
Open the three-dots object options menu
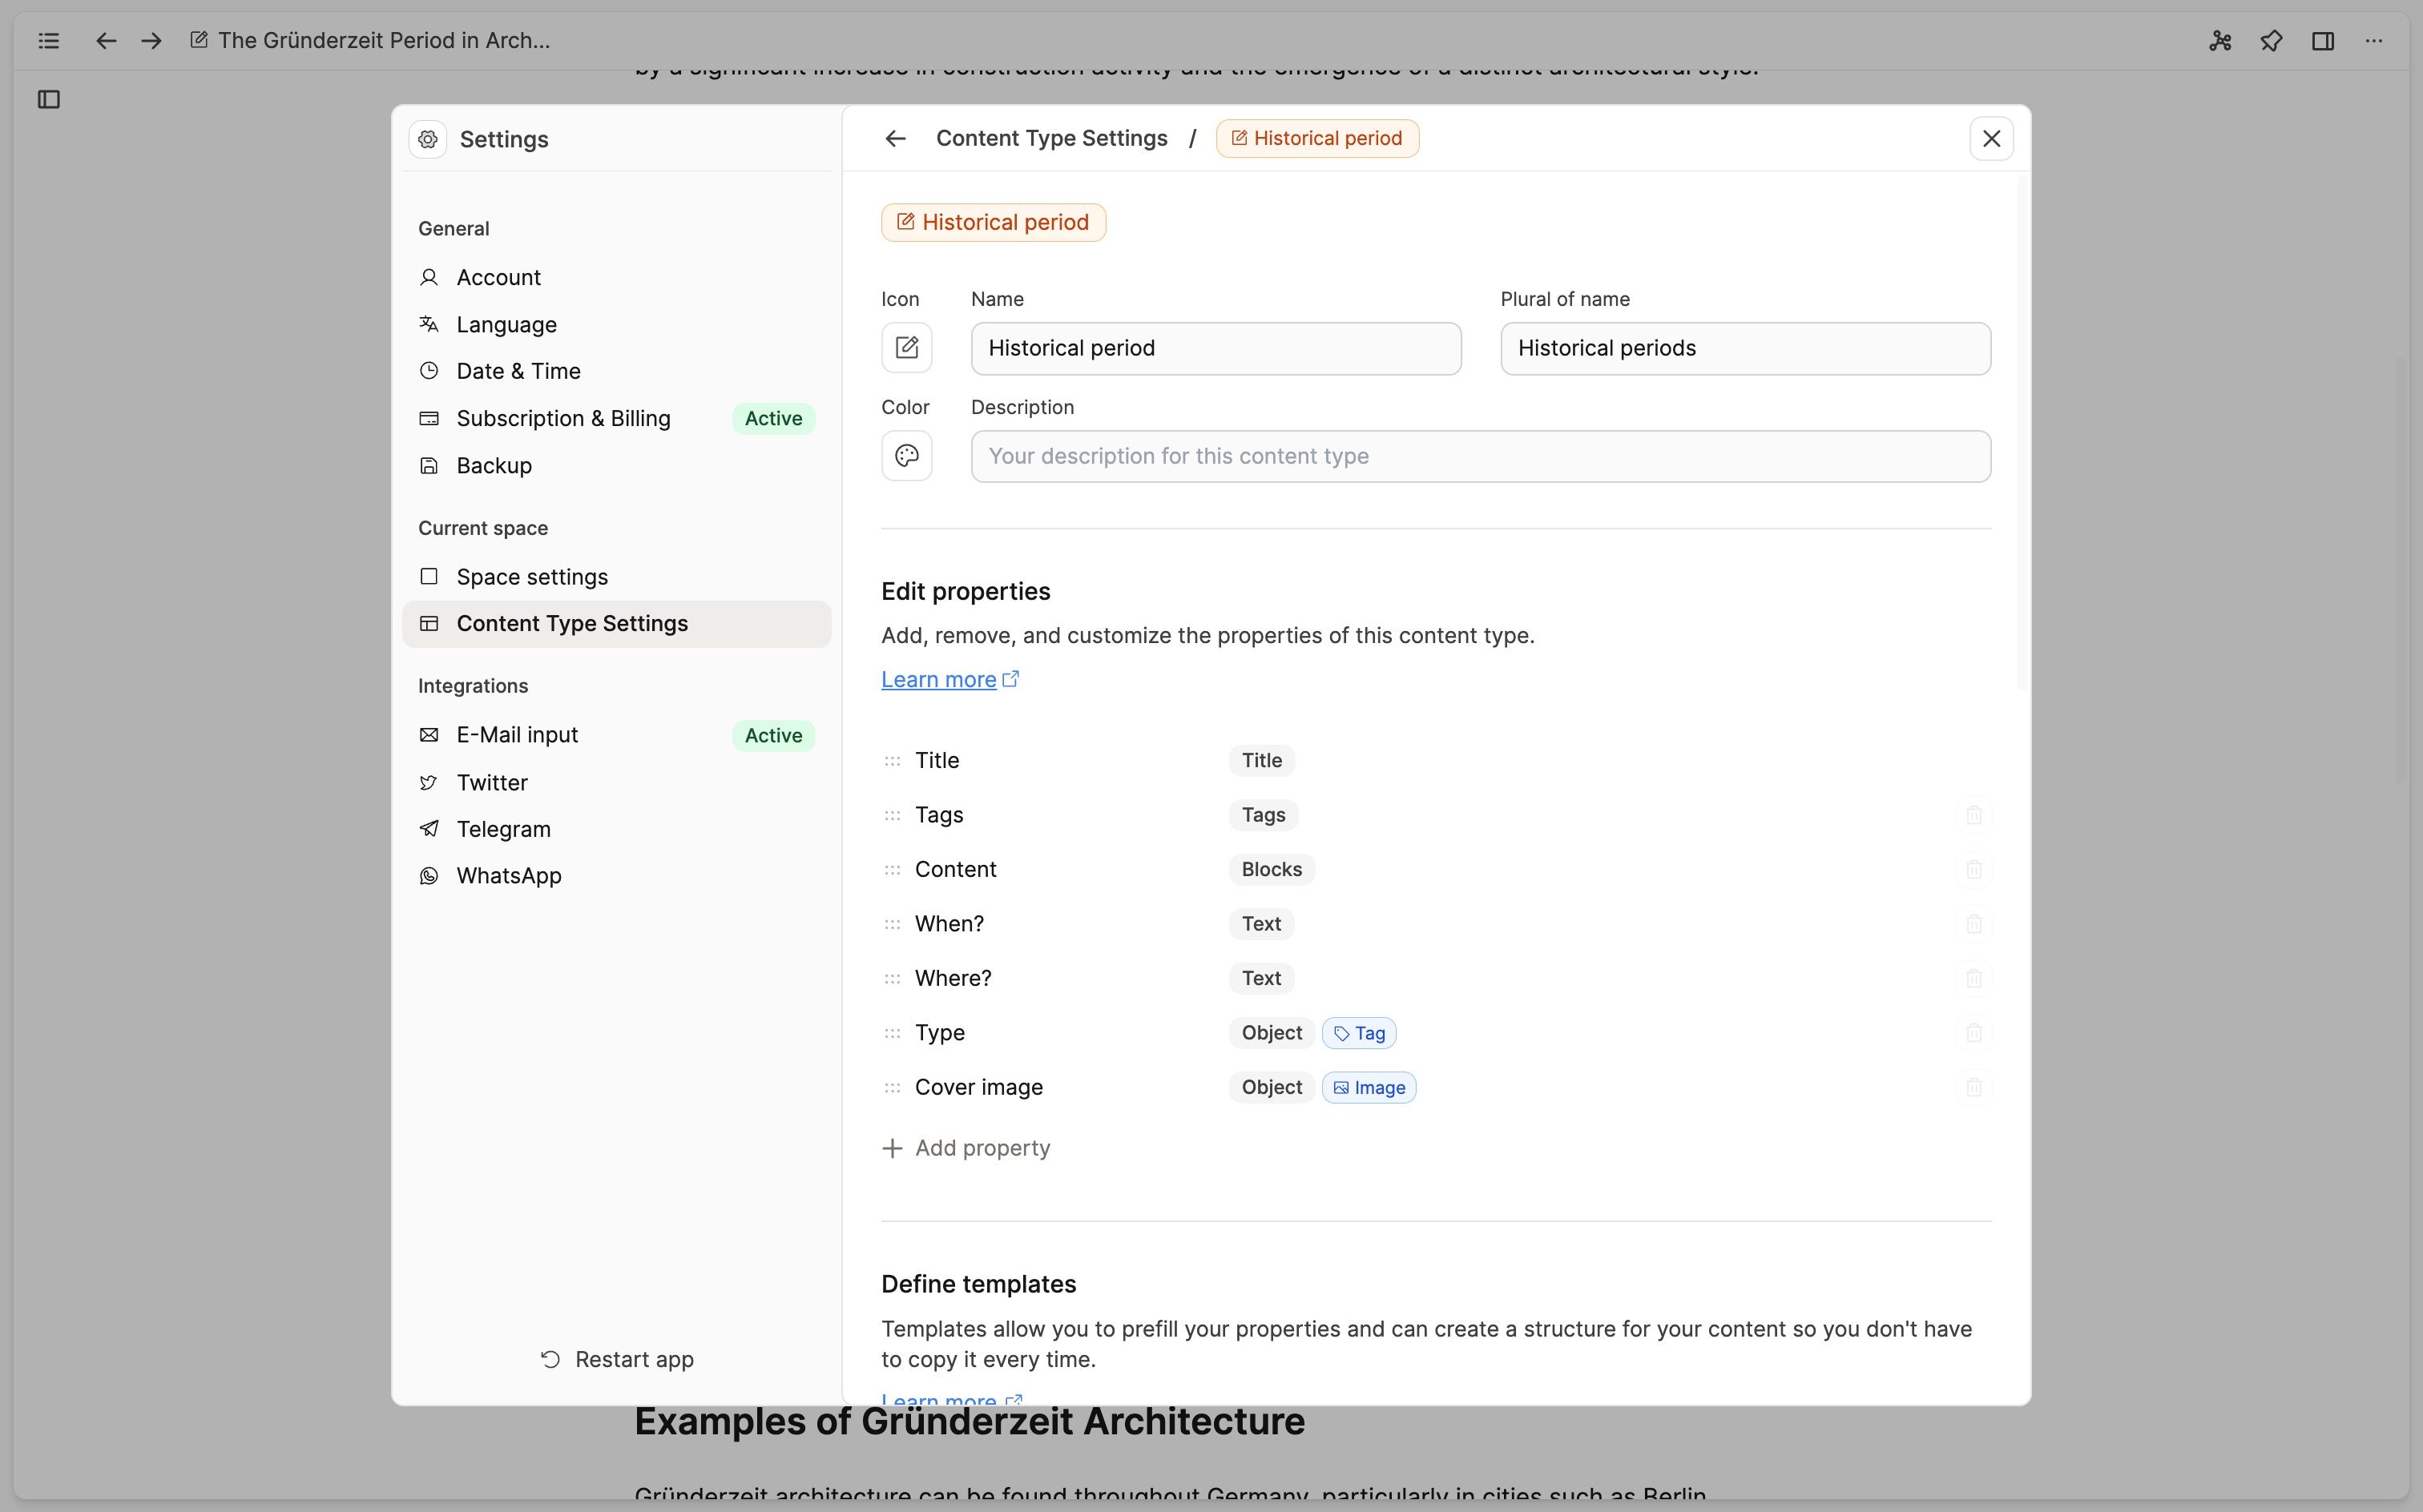(x=2375, y=41)
